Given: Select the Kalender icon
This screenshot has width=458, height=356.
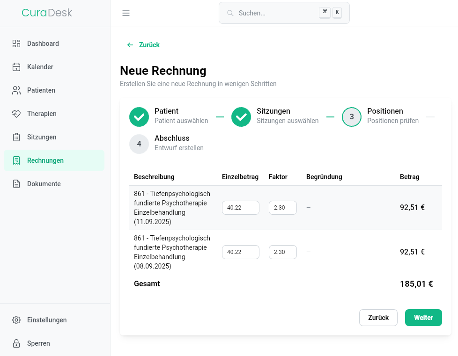Looking at the screenshot, I should (x=16, y=66).
